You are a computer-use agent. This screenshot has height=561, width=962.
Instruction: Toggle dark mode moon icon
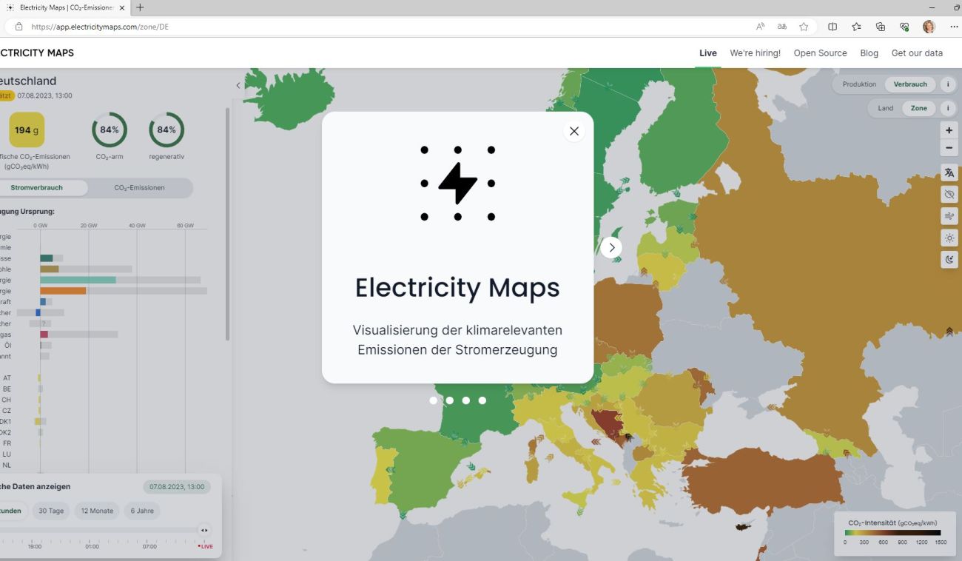[x=949, y=259]
